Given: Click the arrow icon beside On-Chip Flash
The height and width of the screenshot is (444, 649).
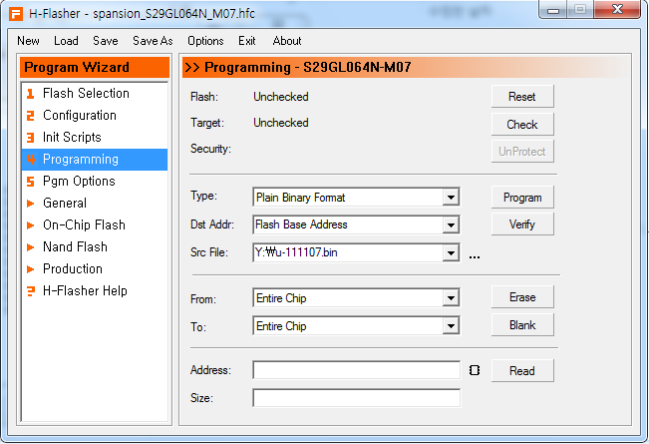Looking at the screenshot, I should 30,225.
